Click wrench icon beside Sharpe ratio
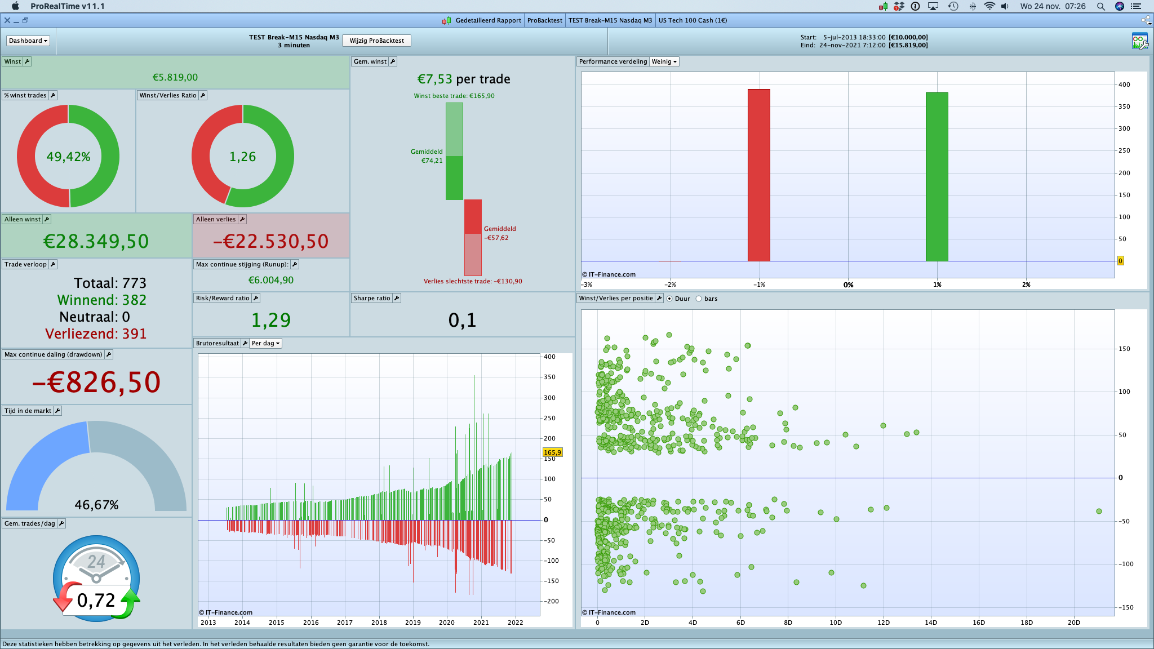This screenshot has height=649, width=1154. coord(397,298)
